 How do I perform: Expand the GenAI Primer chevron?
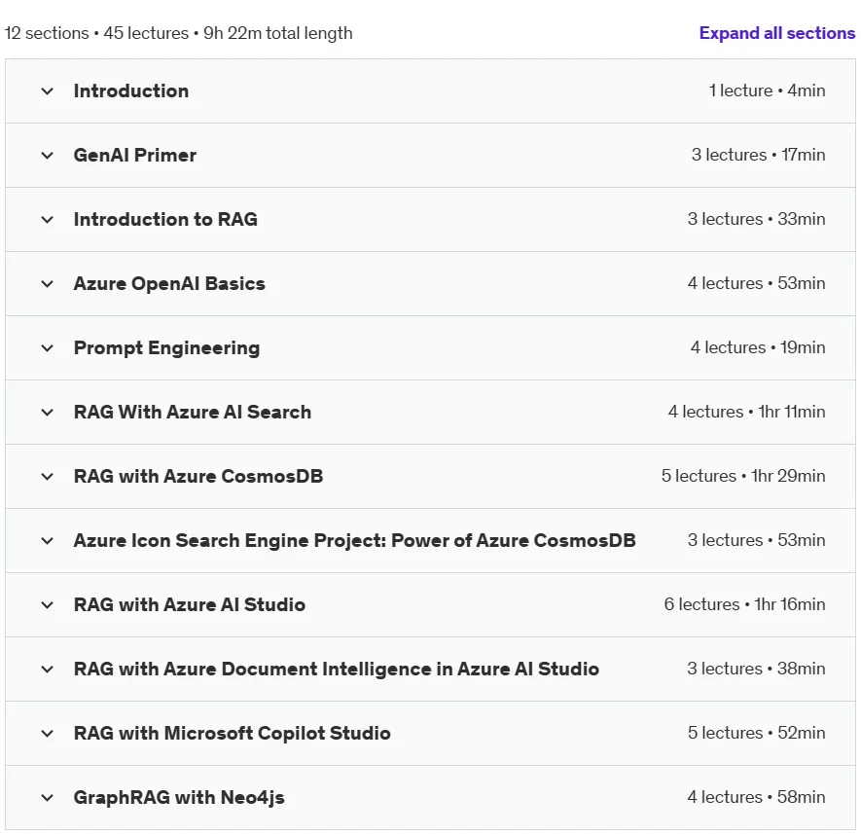pos(48,156)
